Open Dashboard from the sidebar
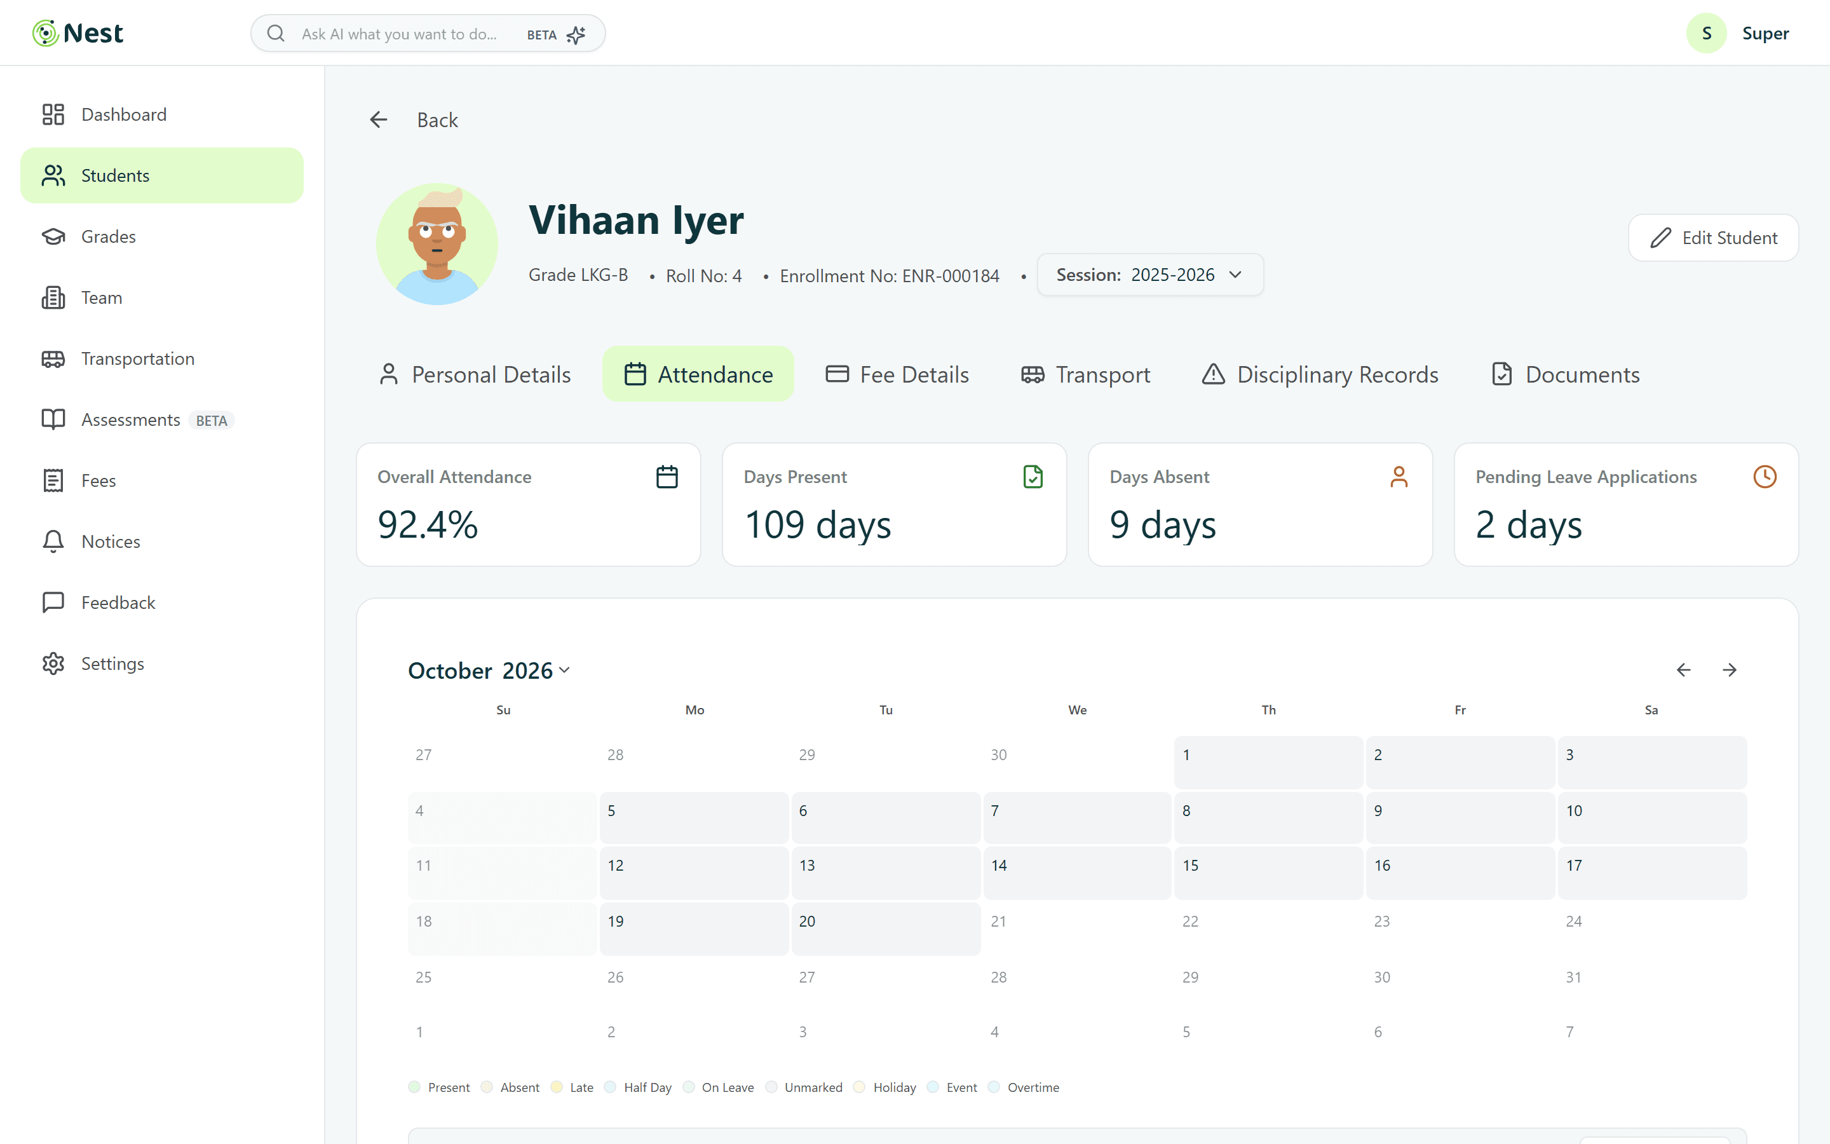 tap(162, 114)
